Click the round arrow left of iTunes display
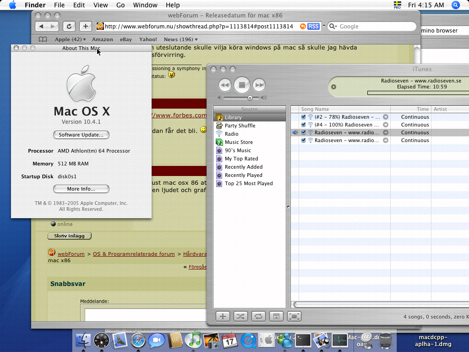 333,87
